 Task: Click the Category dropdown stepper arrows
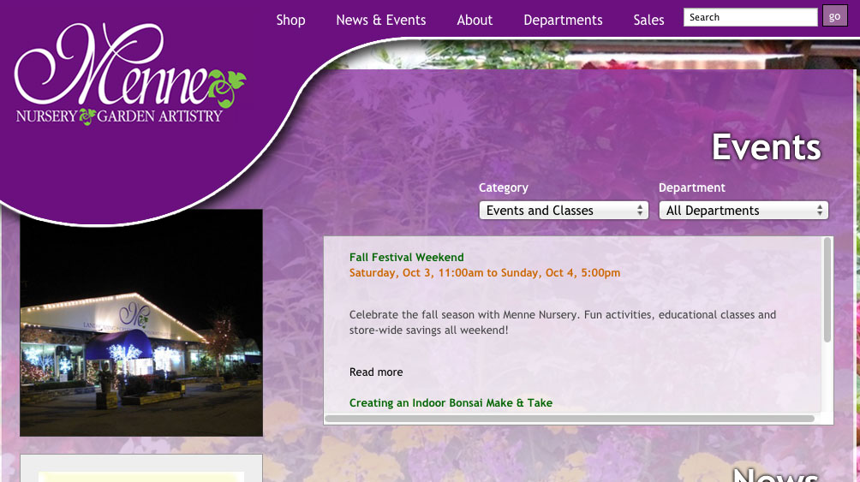[x=640, y=211]
